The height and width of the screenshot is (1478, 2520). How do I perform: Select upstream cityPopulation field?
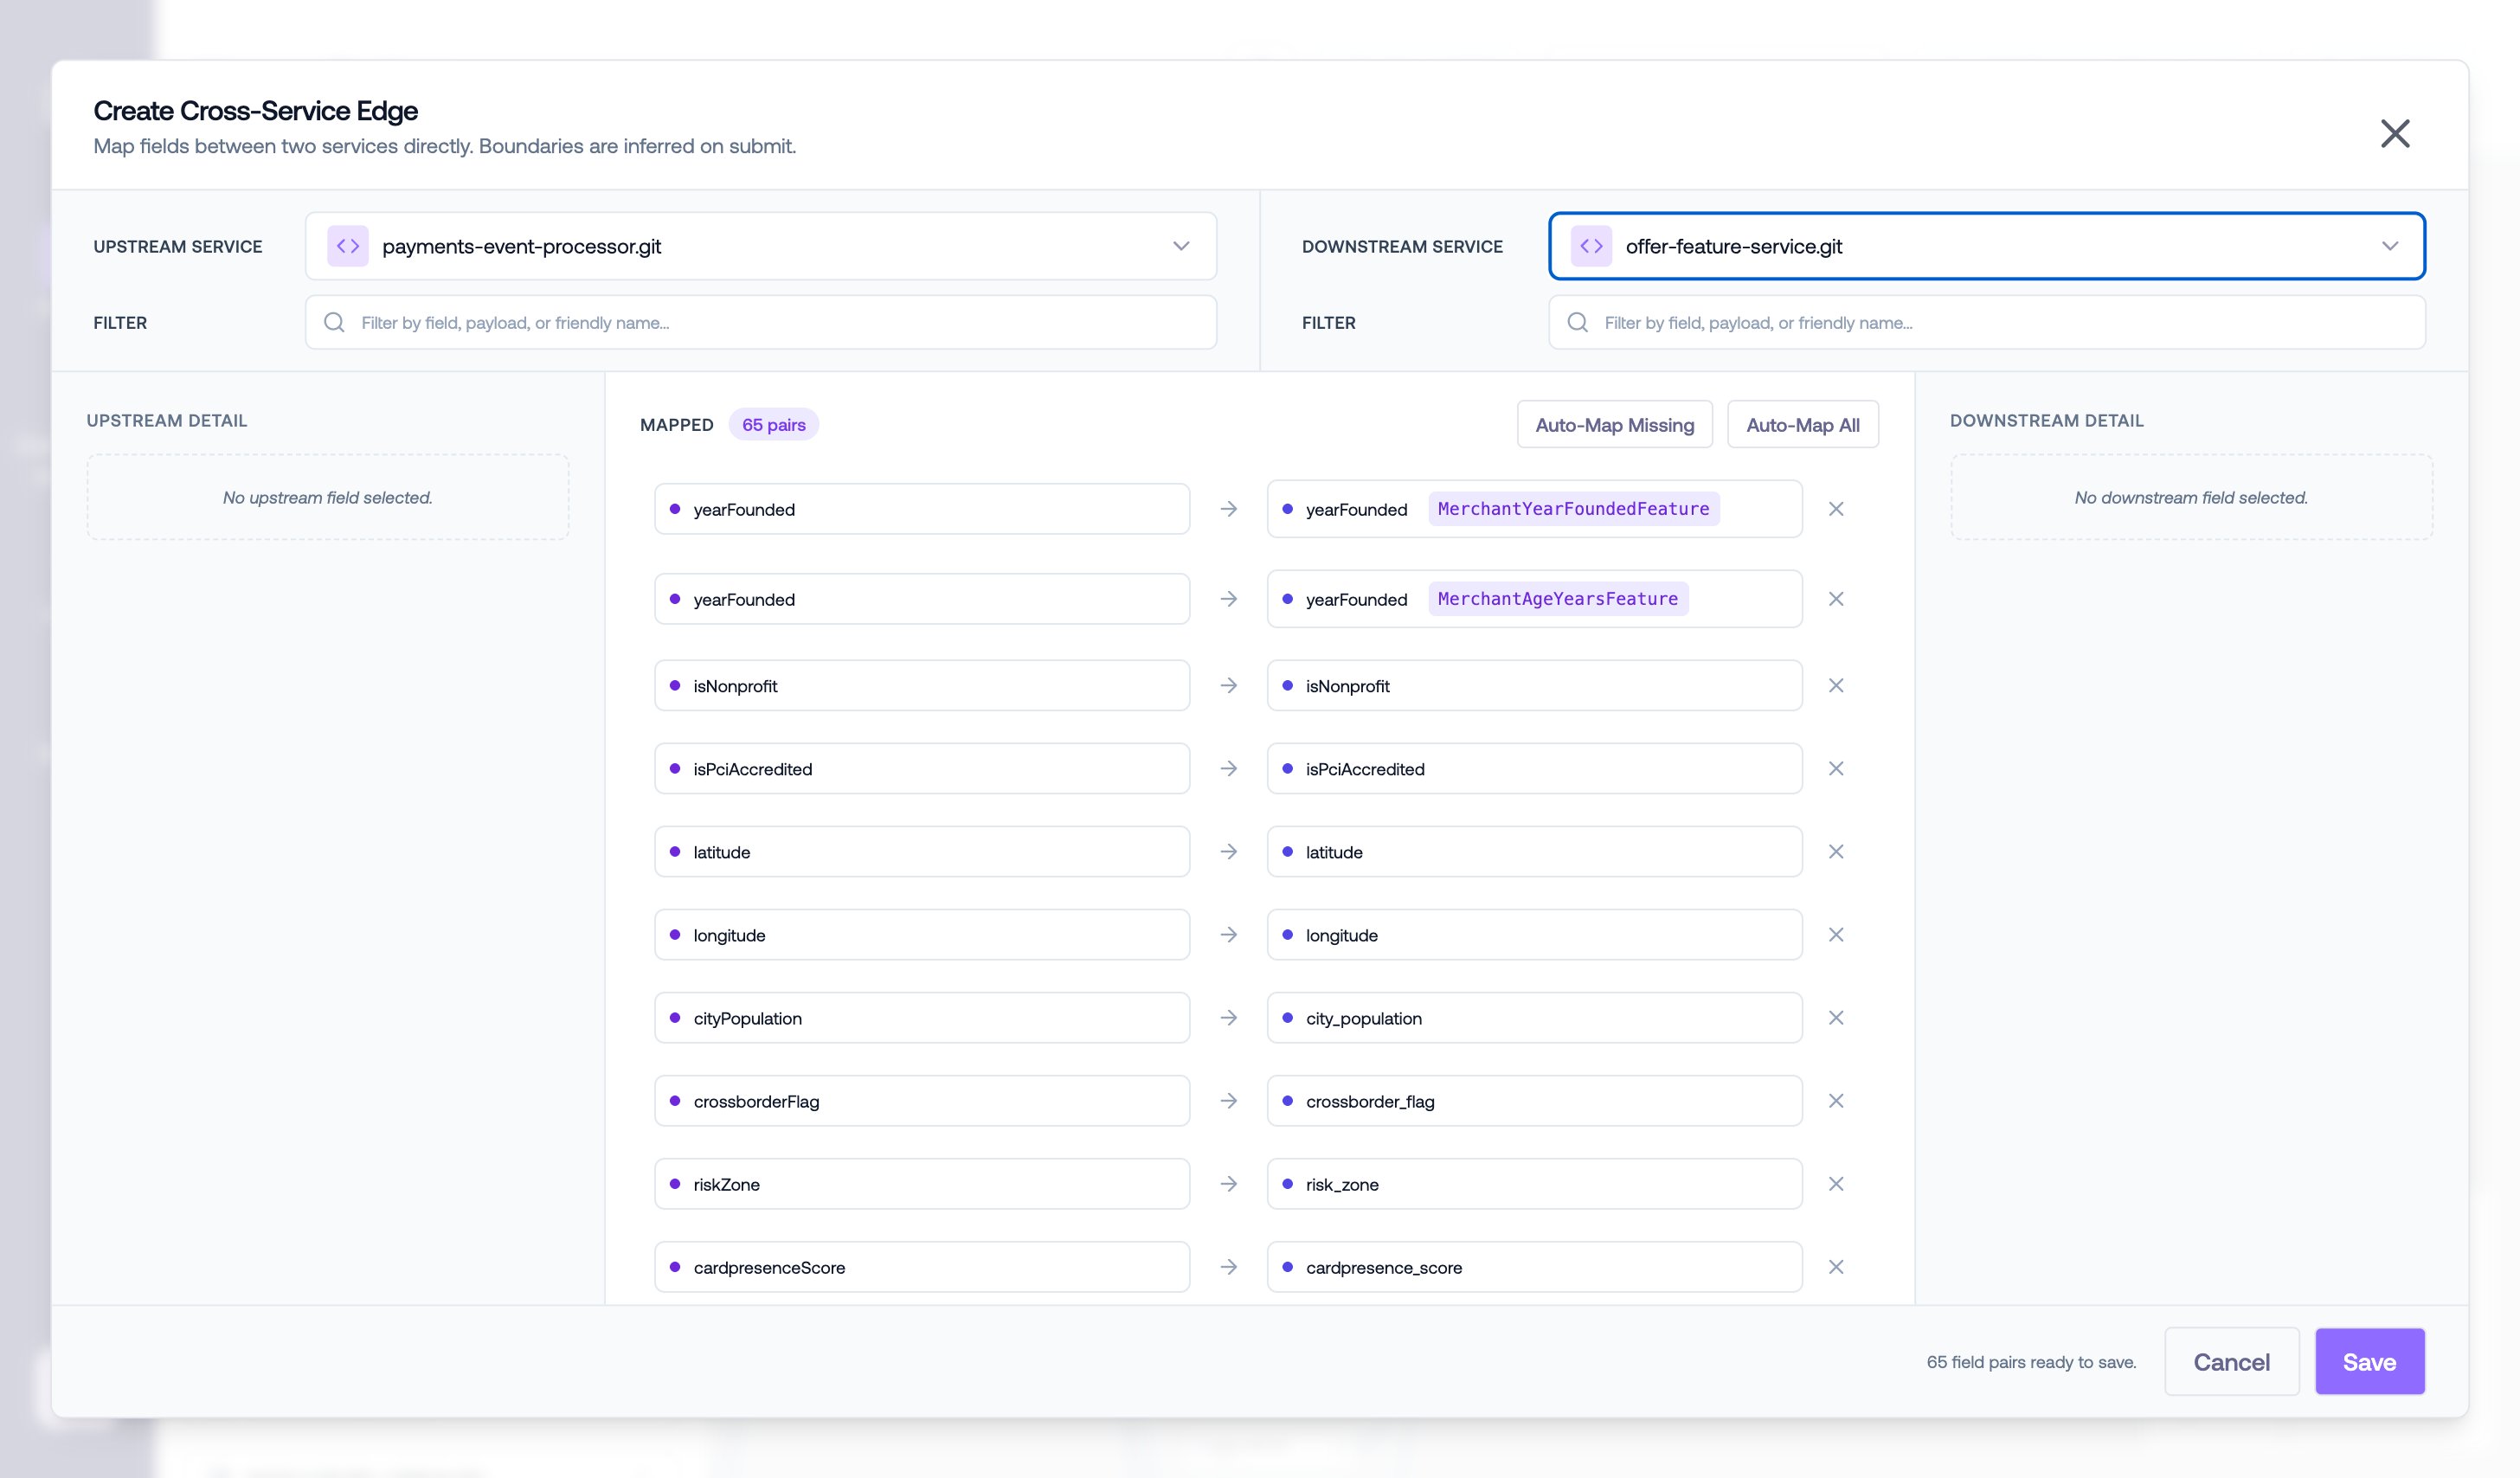tap(922, 1018)
